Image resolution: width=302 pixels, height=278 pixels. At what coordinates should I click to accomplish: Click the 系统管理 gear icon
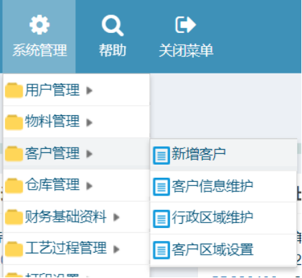(39, 25)
